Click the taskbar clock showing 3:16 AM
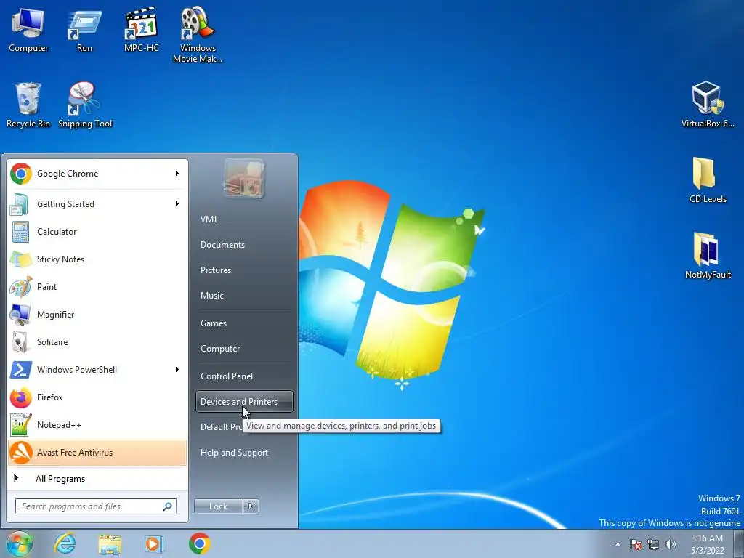This screenshot has height=558, width=744. (x=707, y=544)
